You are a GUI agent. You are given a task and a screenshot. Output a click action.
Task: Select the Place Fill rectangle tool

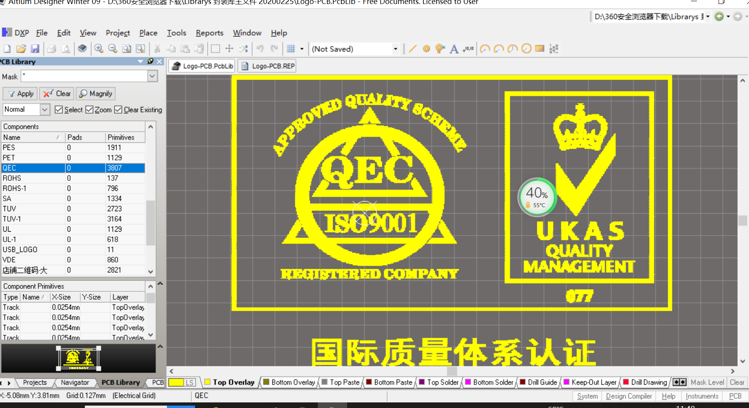click(540, 49)
